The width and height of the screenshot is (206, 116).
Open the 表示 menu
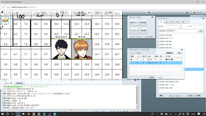(18, 13)
